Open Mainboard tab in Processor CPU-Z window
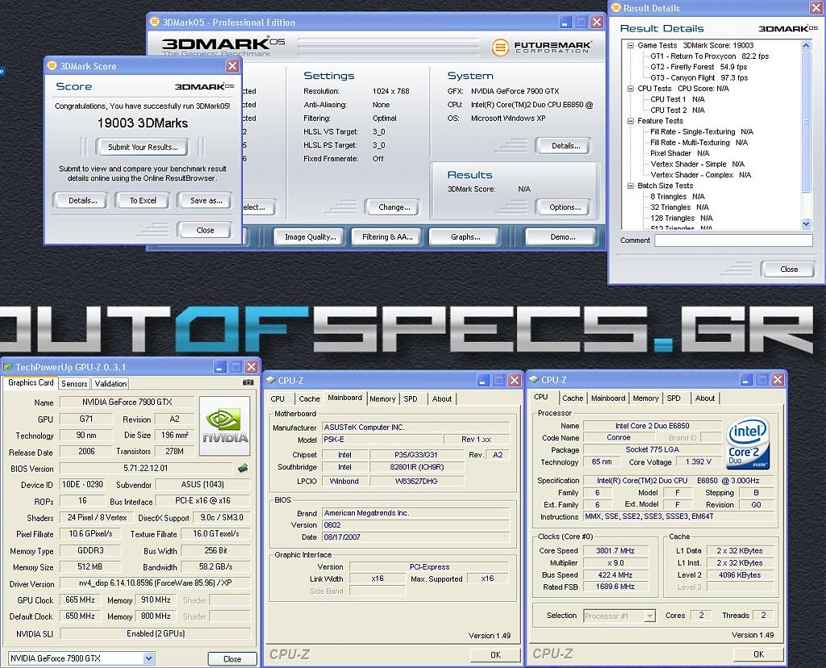826x668 pixels. [608, 399]
